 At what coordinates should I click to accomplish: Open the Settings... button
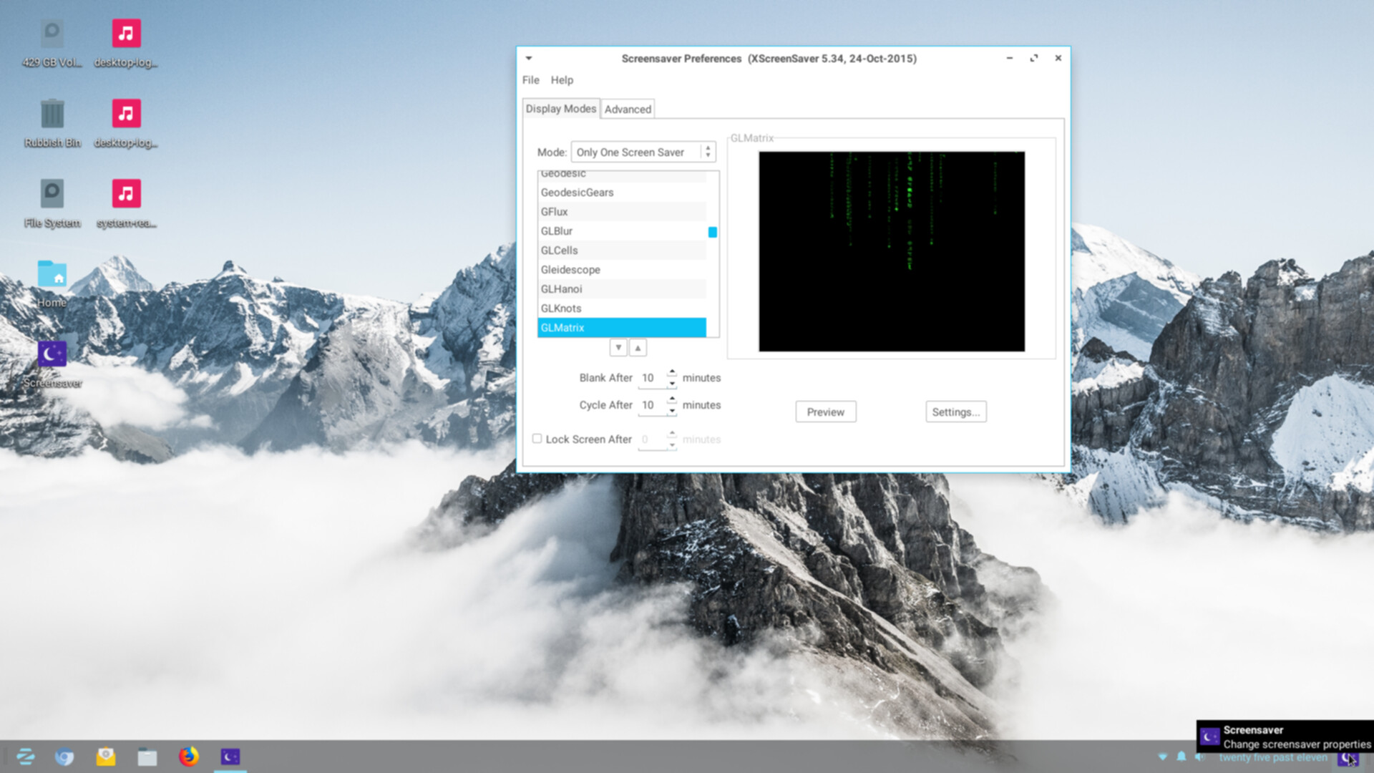pos(955,412)
